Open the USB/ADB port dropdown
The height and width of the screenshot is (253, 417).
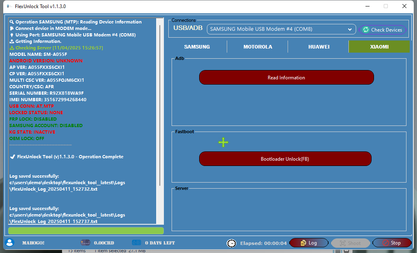coord(282,29)
